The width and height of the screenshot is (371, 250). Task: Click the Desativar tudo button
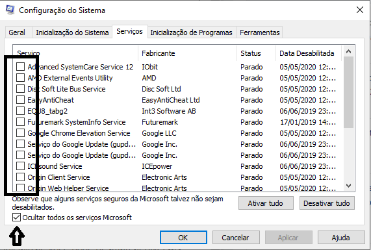pyautogui.click(x=327, y=203)
